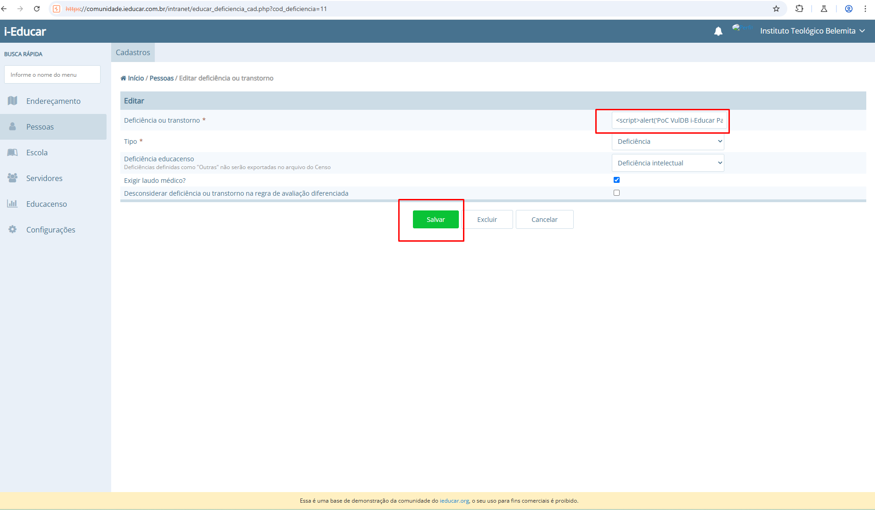Open browser extensions puzzle icon

pos(799,9)
